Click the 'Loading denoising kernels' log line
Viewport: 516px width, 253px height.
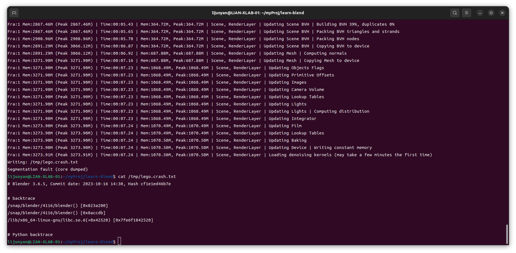tap(220, 155)
